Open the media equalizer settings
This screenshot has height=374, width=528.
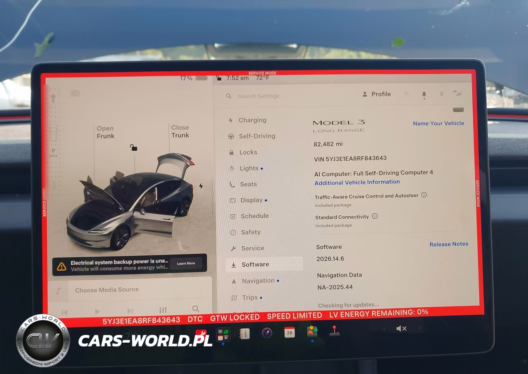point(163,310)
